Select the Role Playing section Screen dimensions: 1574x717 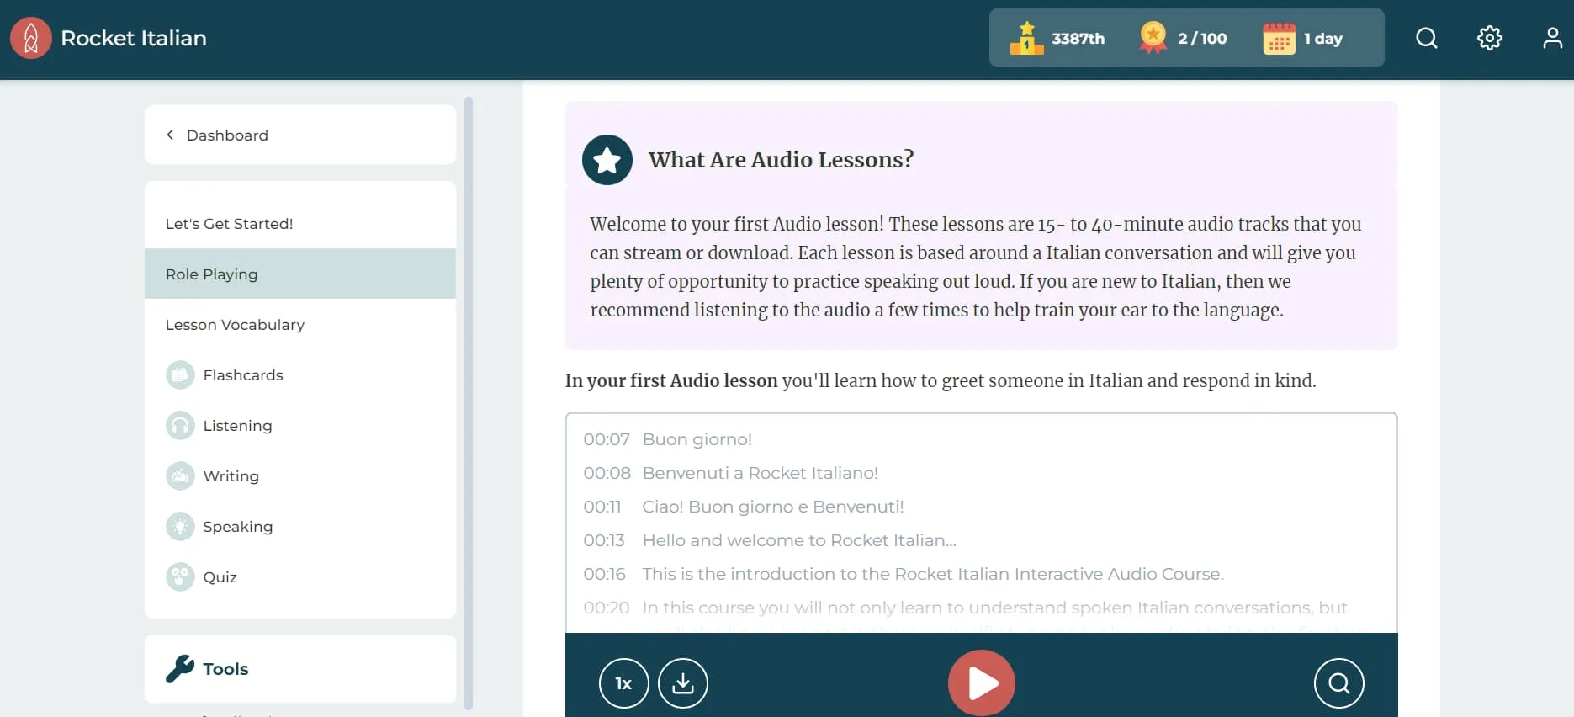click(x=212, y=274)
